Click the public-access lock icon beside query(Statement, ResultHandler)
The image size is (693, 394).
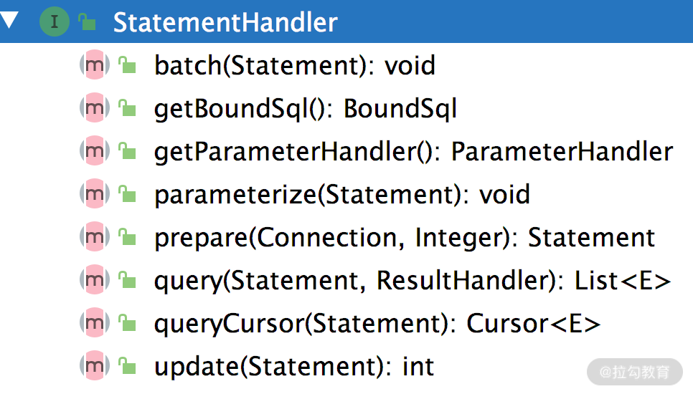pyautogui.click(x=127, y=281)
